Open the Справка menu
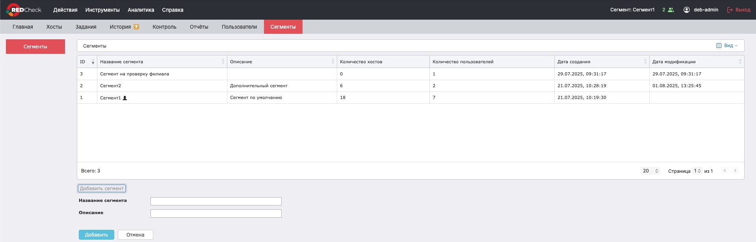756x242 pixels. click(x=173, y=10)
